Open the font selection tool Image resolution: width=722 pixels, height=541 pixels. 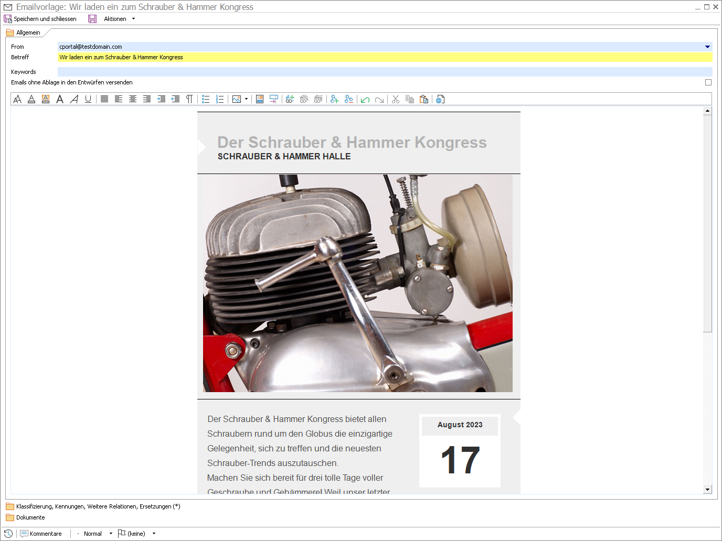click(x=17, y=99)
